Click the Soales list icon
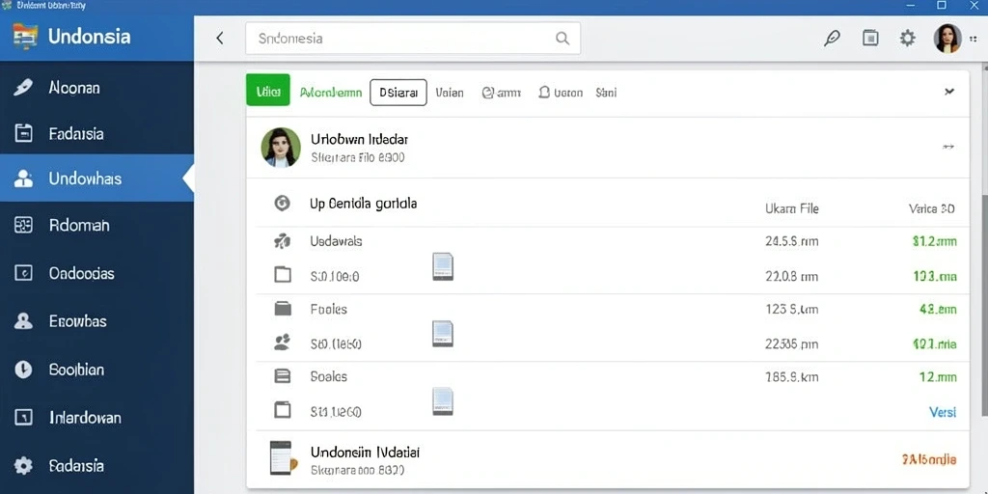The height and width of the screenshot is (494, 988). (283, 376)
